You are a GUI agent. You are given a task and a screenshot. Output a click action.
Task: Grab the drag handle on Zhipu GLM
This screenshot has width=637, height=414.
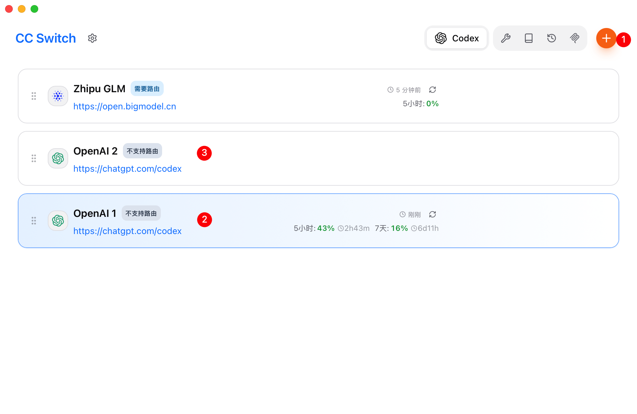[x=34, y=96]
